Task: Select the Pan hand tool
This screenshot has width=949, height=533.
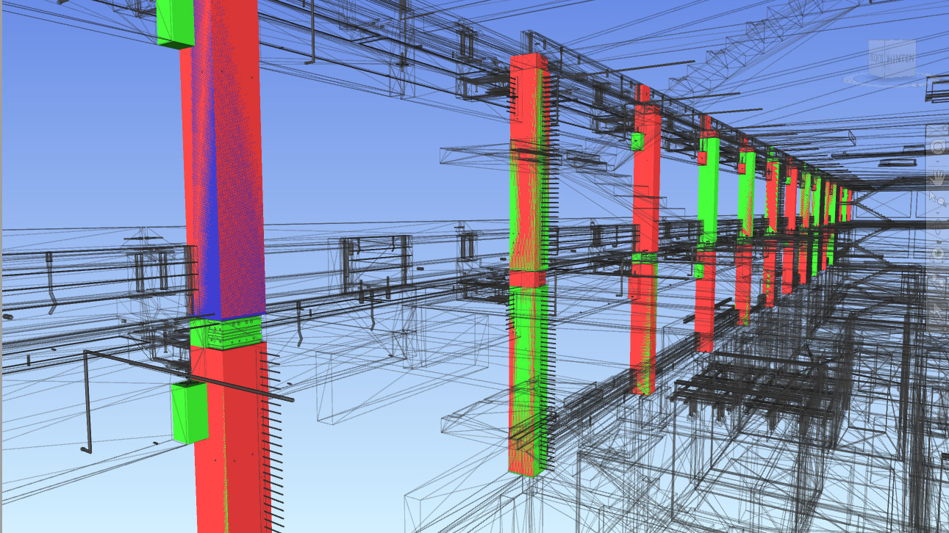Action: point(937,178)
